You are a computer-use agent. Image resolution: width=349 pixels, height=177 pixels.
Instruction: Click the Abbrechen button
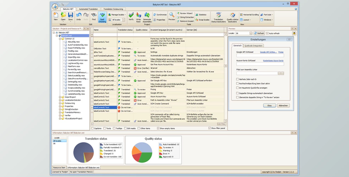[x=283, y=105]
